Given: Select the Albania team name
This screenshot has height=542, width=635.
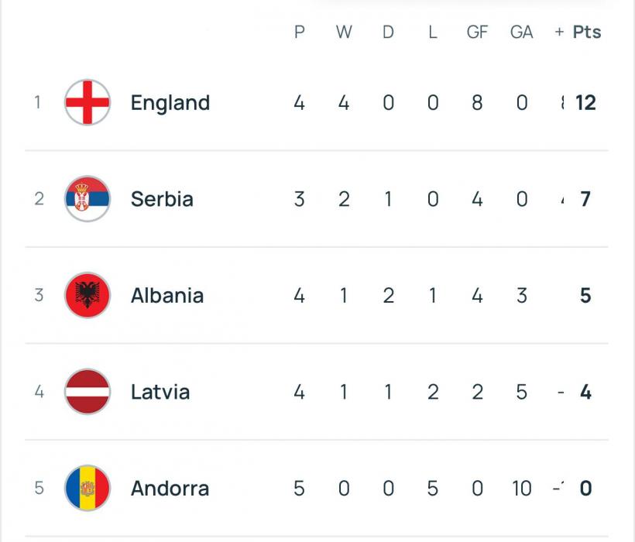Looking at the screenshot, I should 167,296.
